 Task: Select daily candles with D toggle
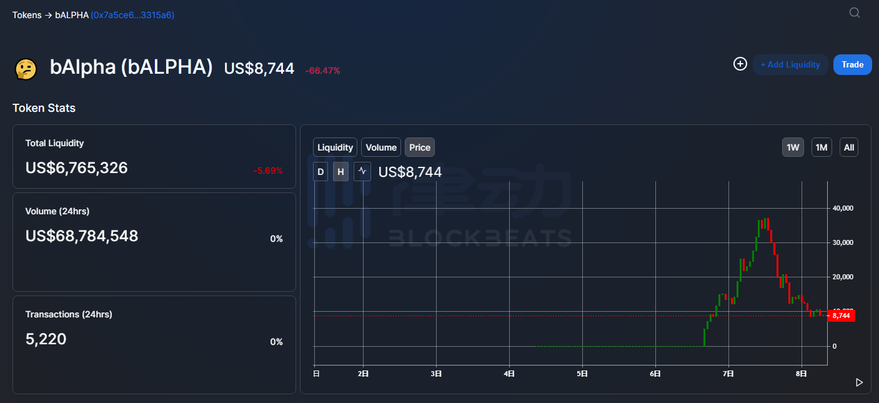pyautogui.click(x=320, y=172)
